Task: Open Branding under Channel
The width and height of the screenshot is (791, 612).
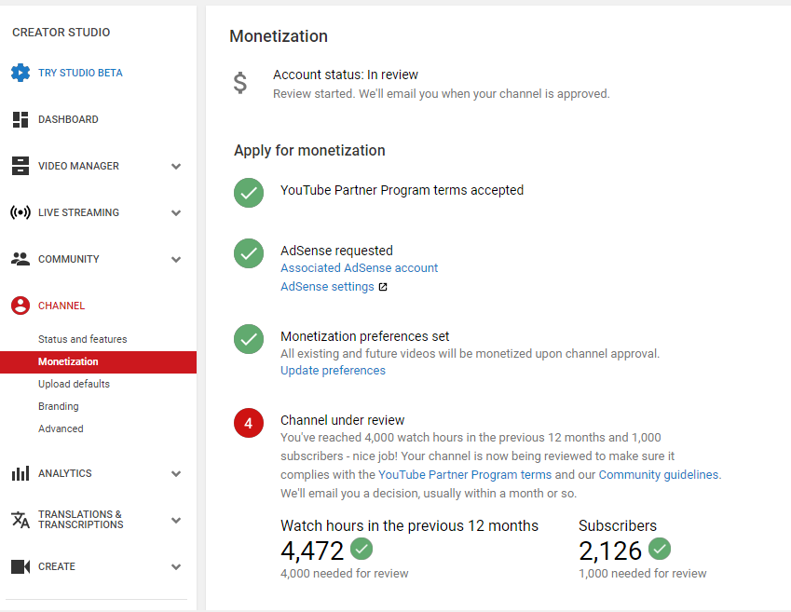Action: click(59, 406)
